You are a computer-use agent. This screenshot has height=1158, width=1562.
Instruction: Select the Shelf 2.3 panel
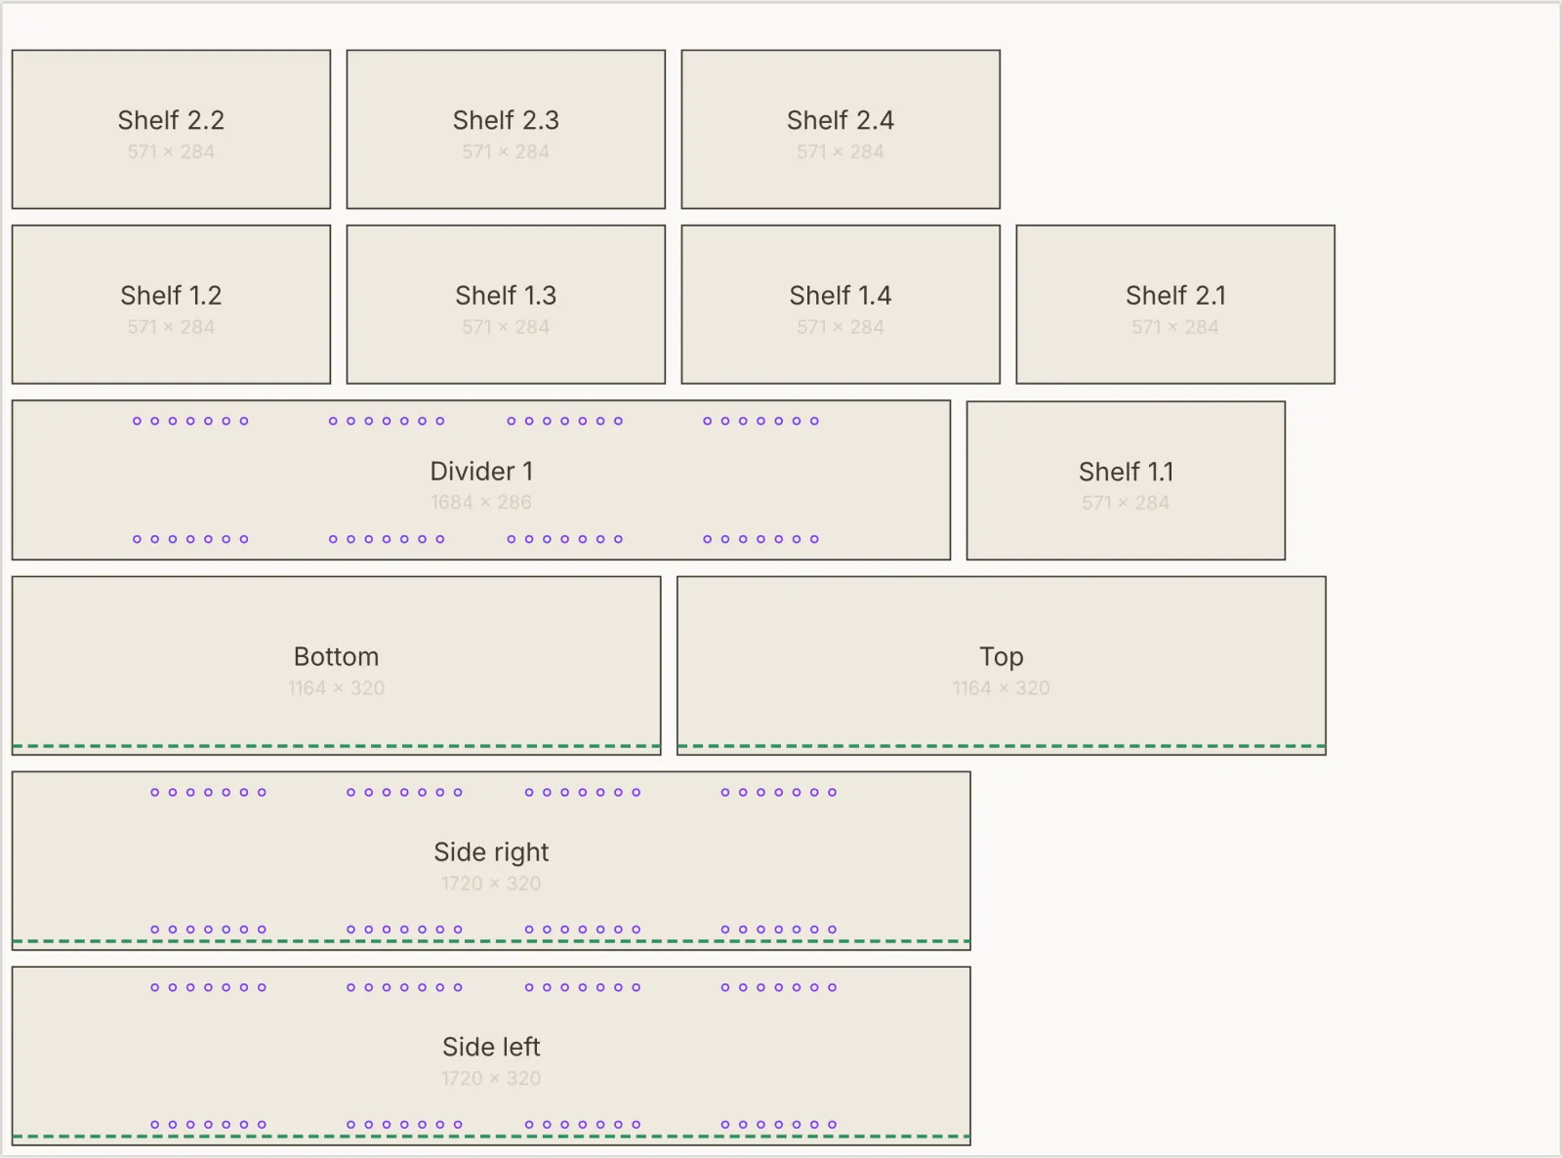[x=506, y=129]
